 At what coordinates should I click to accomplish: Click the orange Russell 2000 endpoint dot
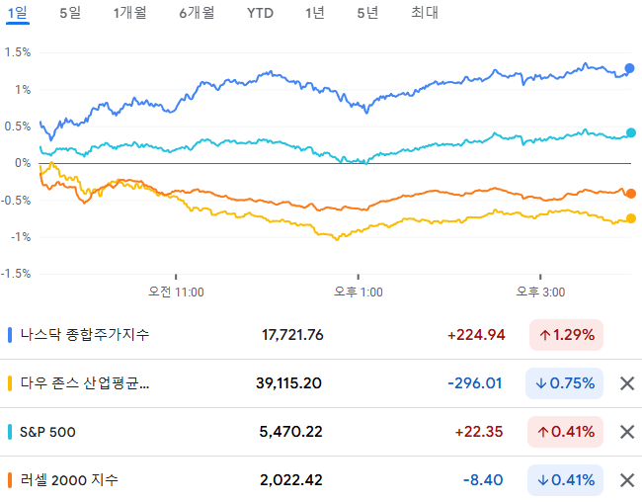point(631,194)
